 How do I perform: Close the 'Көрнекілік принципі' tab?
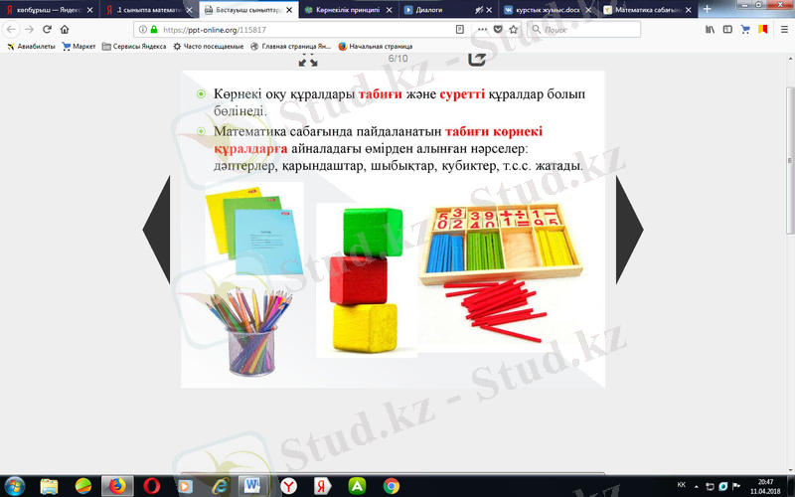point(389,10)
